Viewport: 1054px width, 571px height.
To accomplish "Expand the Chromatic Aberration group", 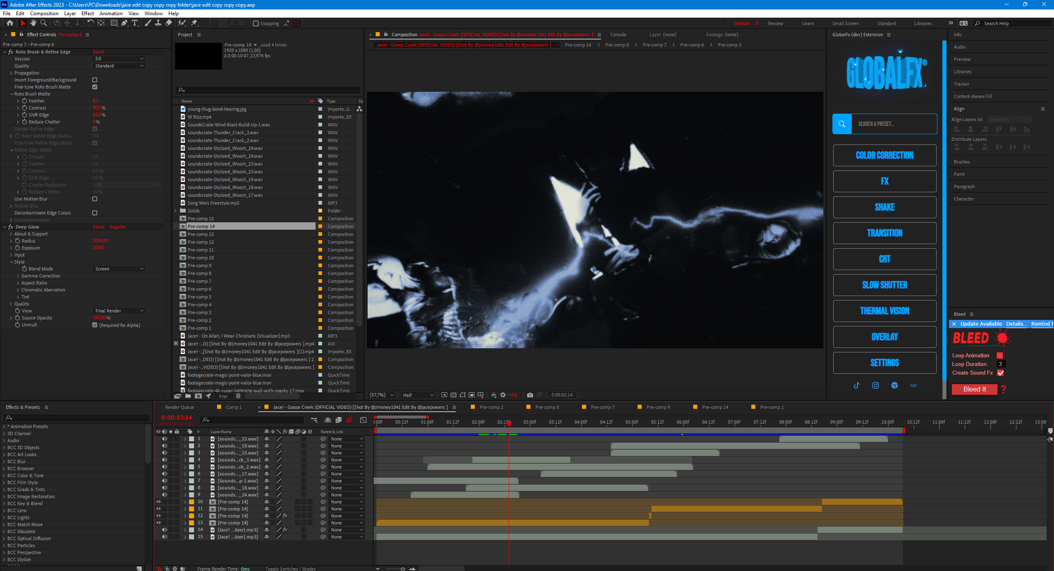I will (x=18, y=290).
